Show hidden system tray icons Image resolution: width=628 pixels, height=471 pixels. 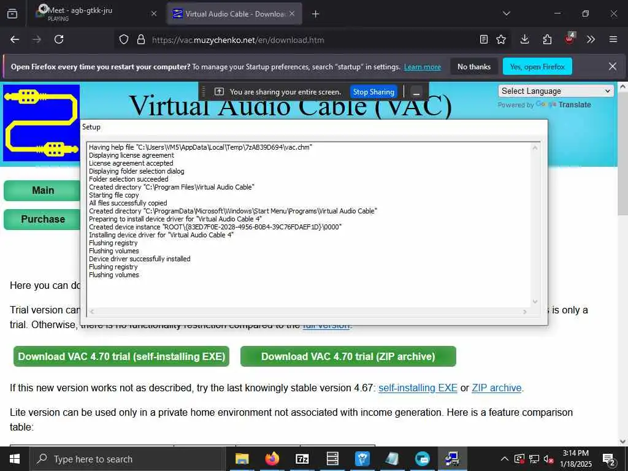coord(505,459)
